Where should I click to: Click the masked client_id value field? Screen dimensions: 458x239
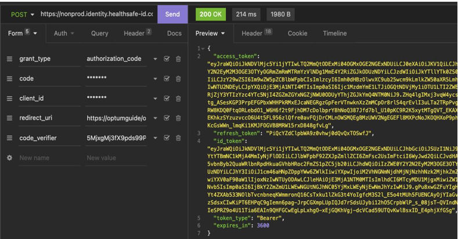coord(116,99)
